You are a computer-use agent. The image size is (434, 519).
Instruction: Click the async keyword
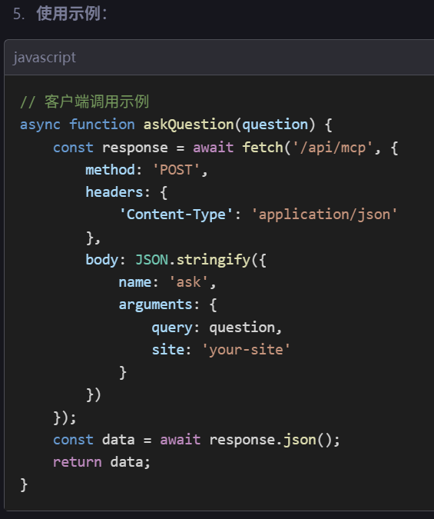(x=40, y=125)
